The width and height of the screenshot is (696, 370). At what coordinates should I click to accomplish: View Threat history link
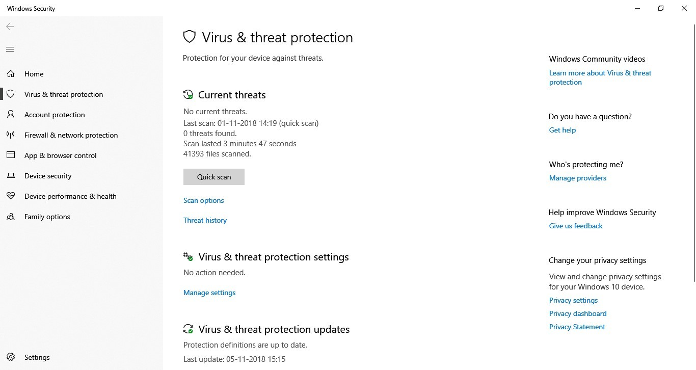point(205,220)
